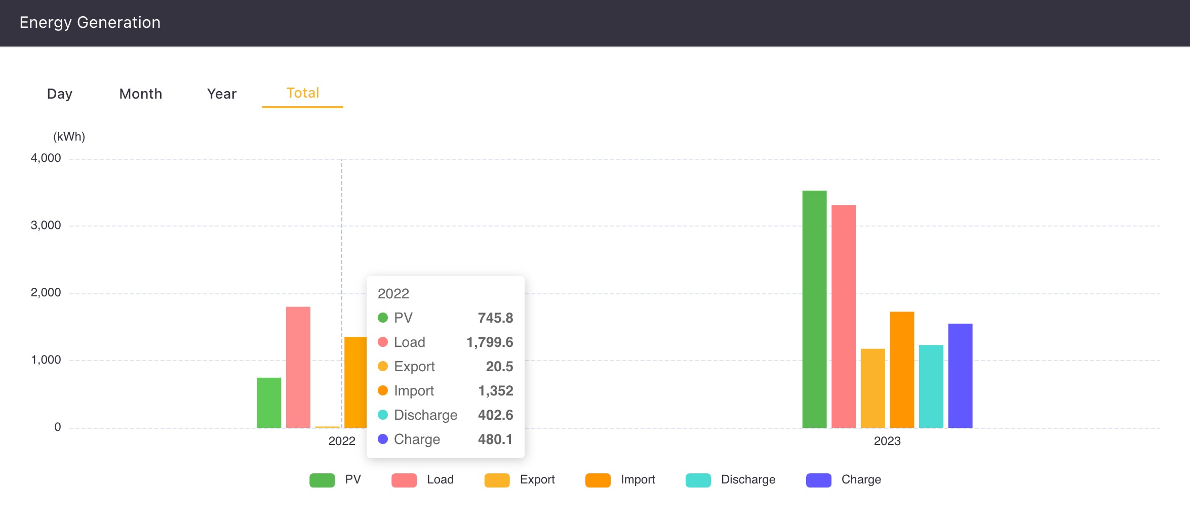Click the 1,000 y-axis label
Screen dimensions: 1190x531
(x=46, y=360)
